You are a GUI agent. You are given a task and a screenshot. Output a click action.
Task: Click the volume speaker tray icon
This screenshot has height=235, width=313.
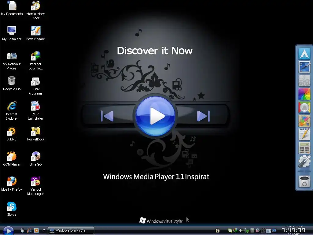(241, 230)
